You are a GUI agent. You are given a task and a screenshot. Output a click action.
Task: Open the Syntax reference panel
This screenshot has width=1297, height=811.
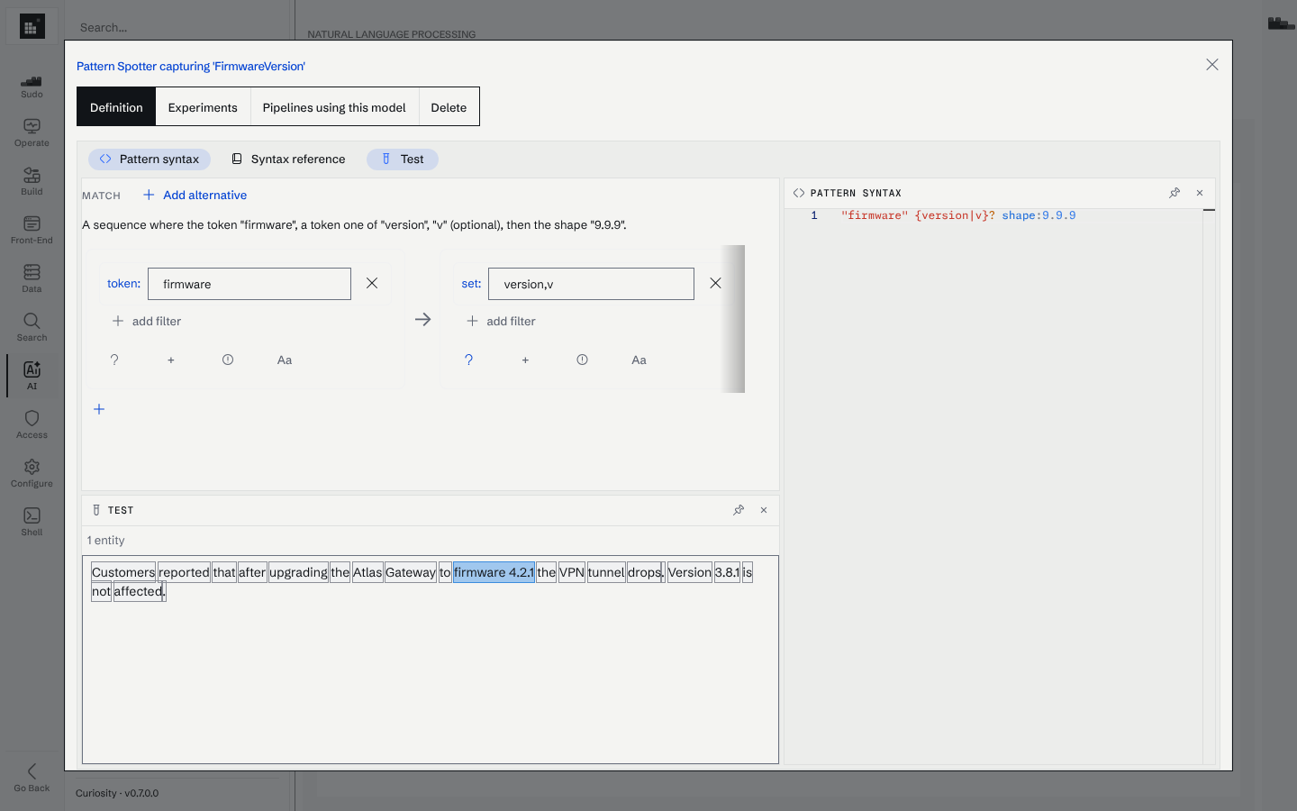(288, 159)
